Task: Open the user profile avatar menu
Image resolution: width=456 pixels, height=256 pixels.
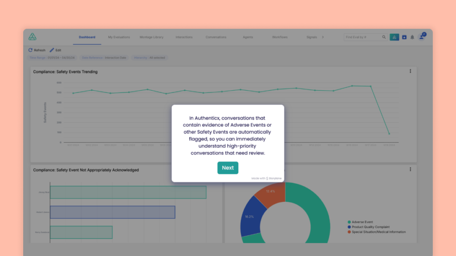Action: point(422,36)
